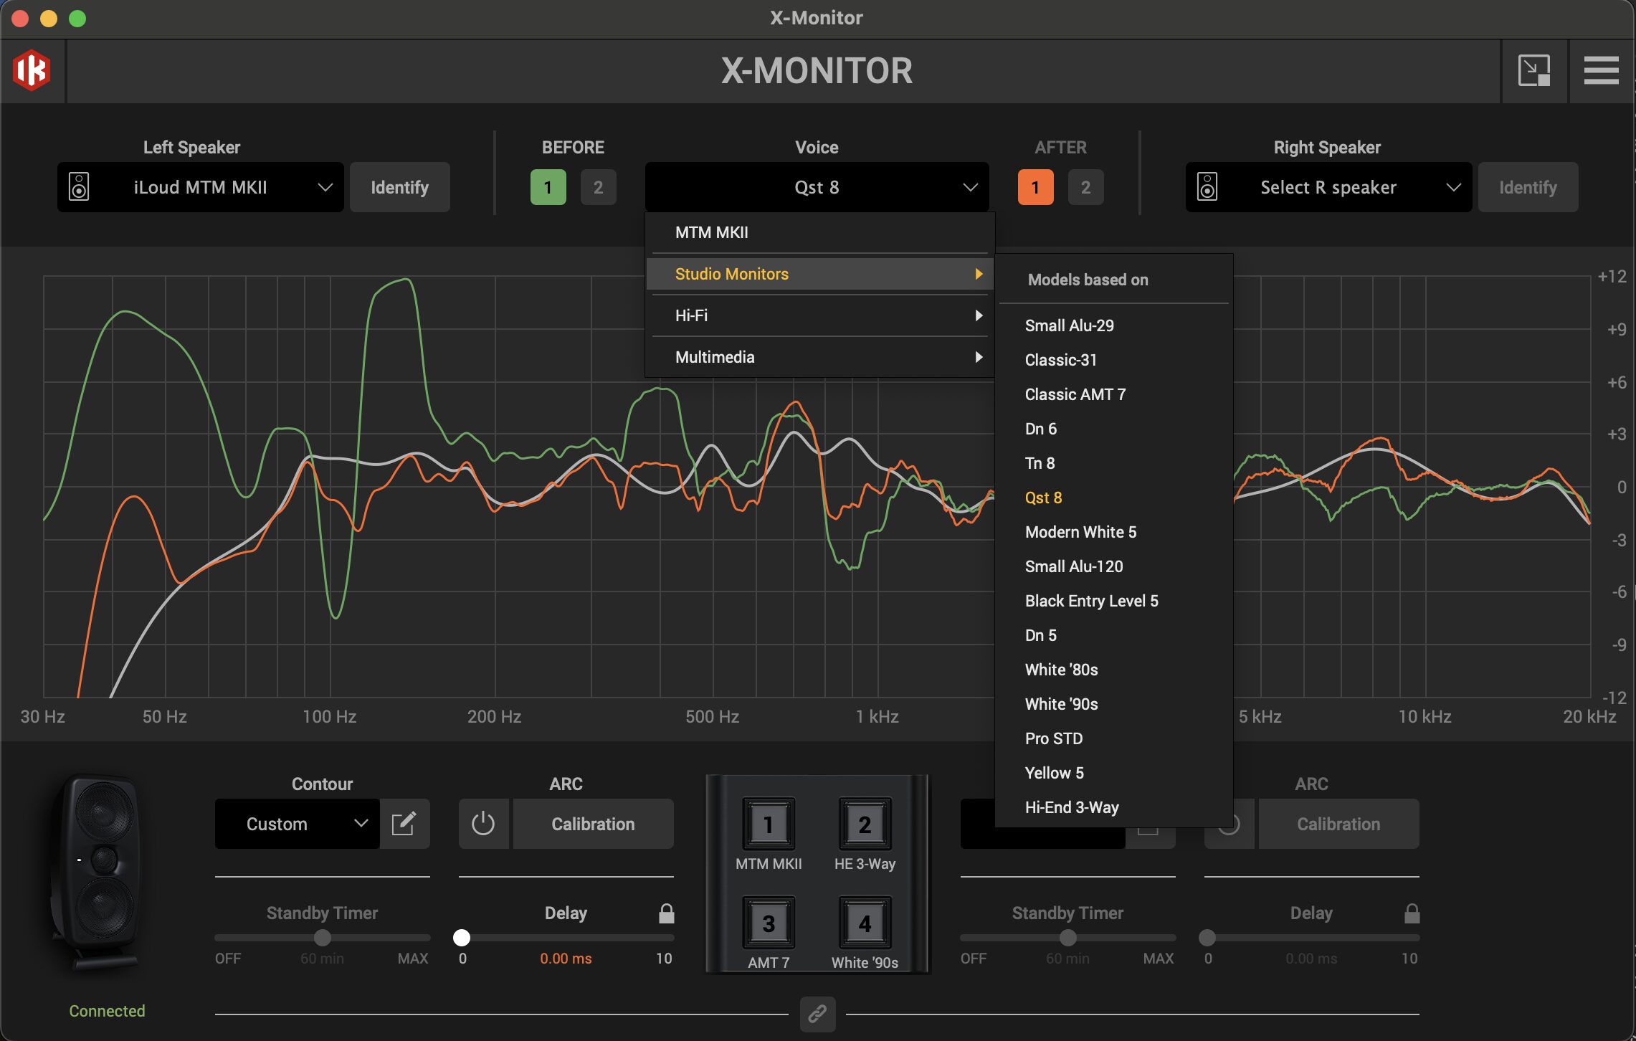Choose the Tn 8 model

tap(1114, 463)
